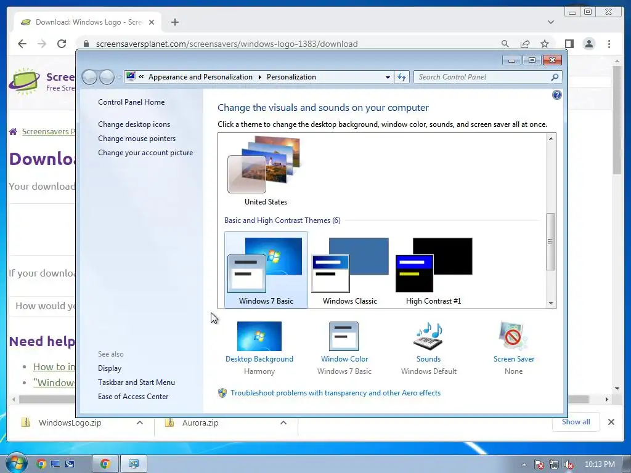
Task: Select the Windows Classic theme
Action: 350,270
